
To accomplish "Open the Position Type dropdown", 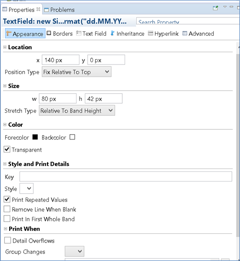I will (x=77, y=72).
